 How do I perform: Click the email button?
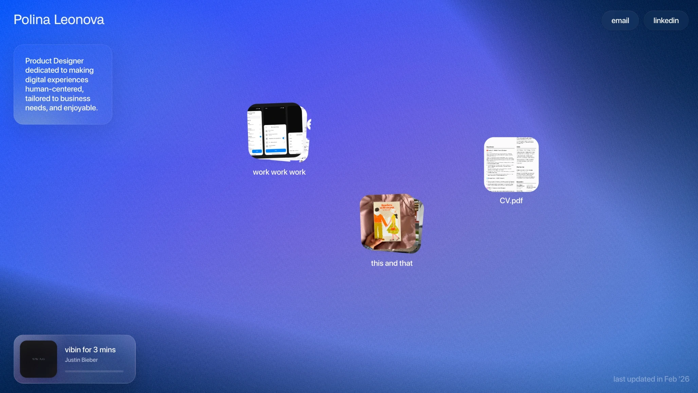point(620,21)
